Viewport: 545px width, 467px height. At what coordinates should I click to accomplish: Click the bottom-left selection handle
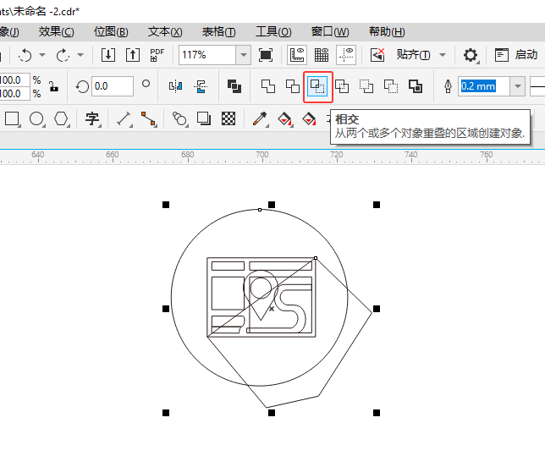point(166,413)
